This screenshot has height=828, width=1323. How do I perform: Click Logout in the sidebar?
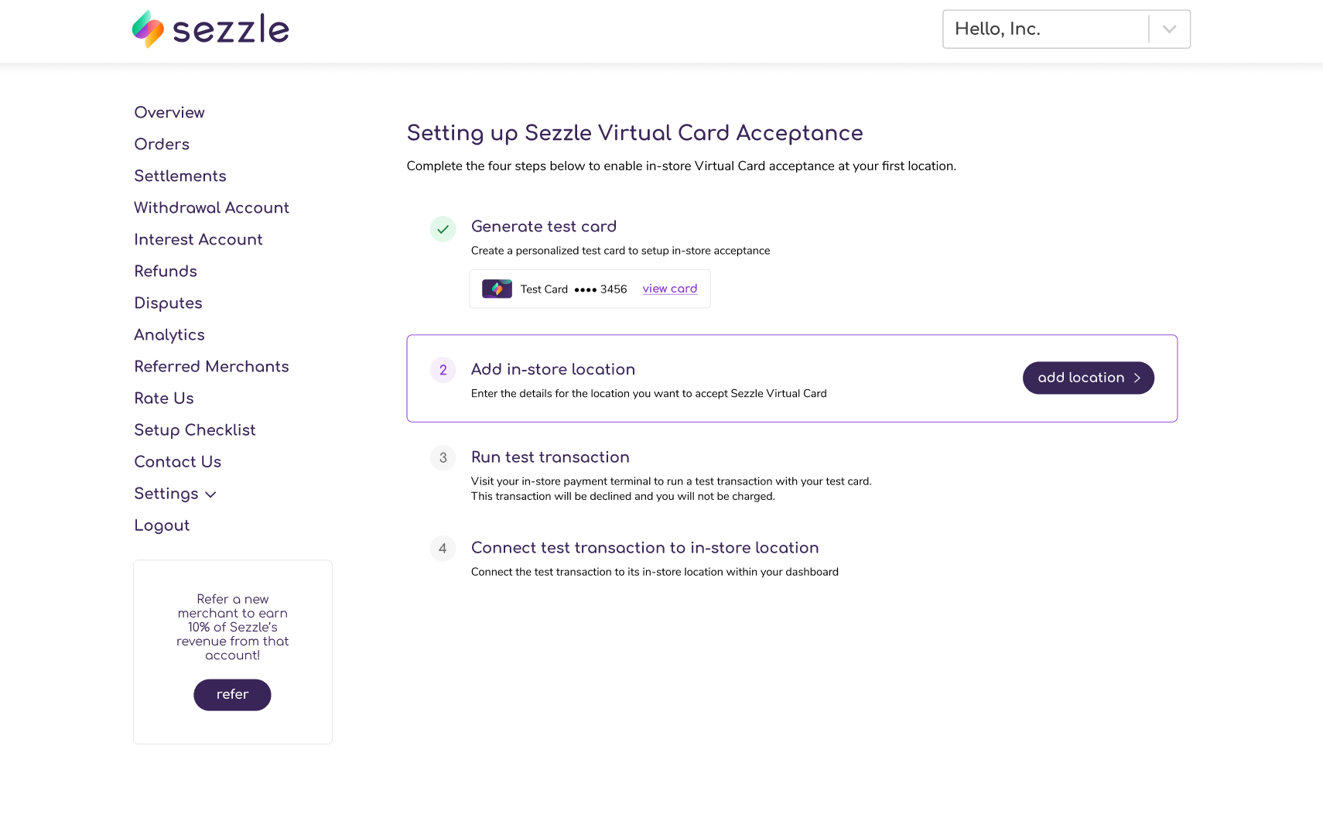coord(162,525)
